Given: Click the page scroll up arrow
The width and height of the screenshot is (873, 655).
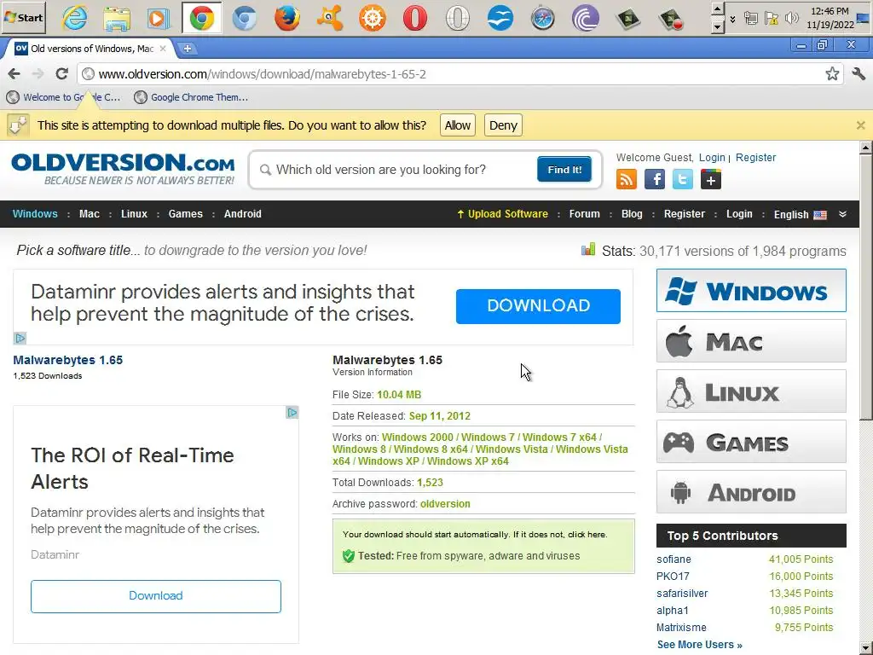Looking at the screenshot, I should 865,147.
